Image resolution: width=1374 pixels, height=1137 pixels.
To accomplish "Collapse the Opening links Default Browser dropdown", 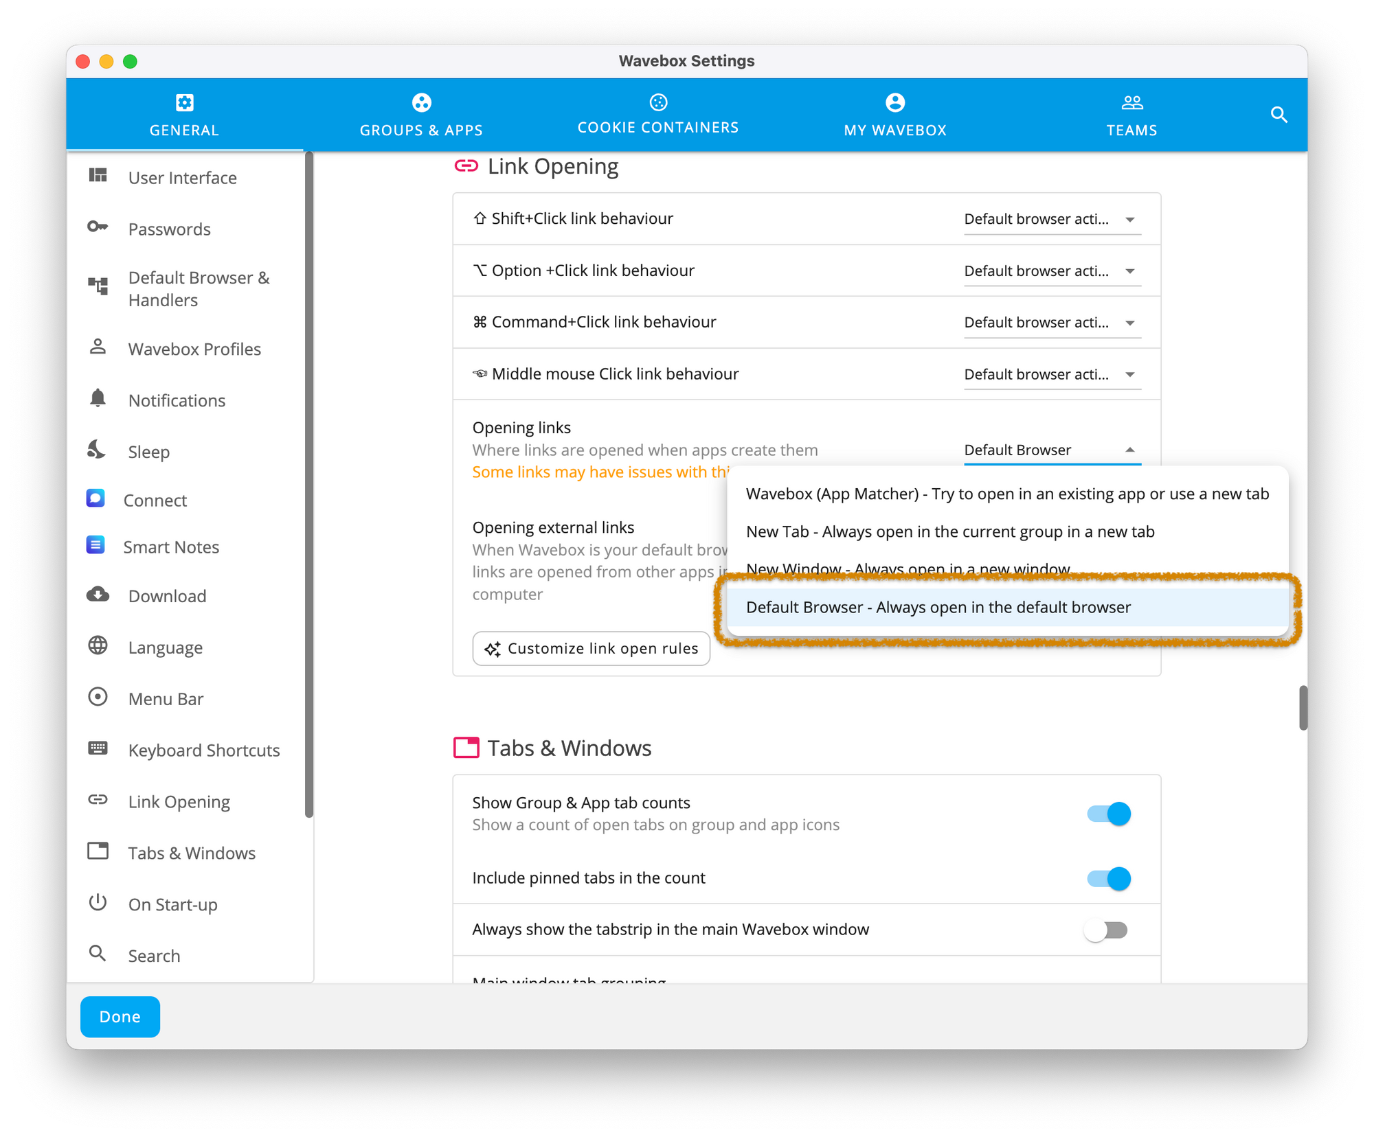I will [x=1052, y=450].
